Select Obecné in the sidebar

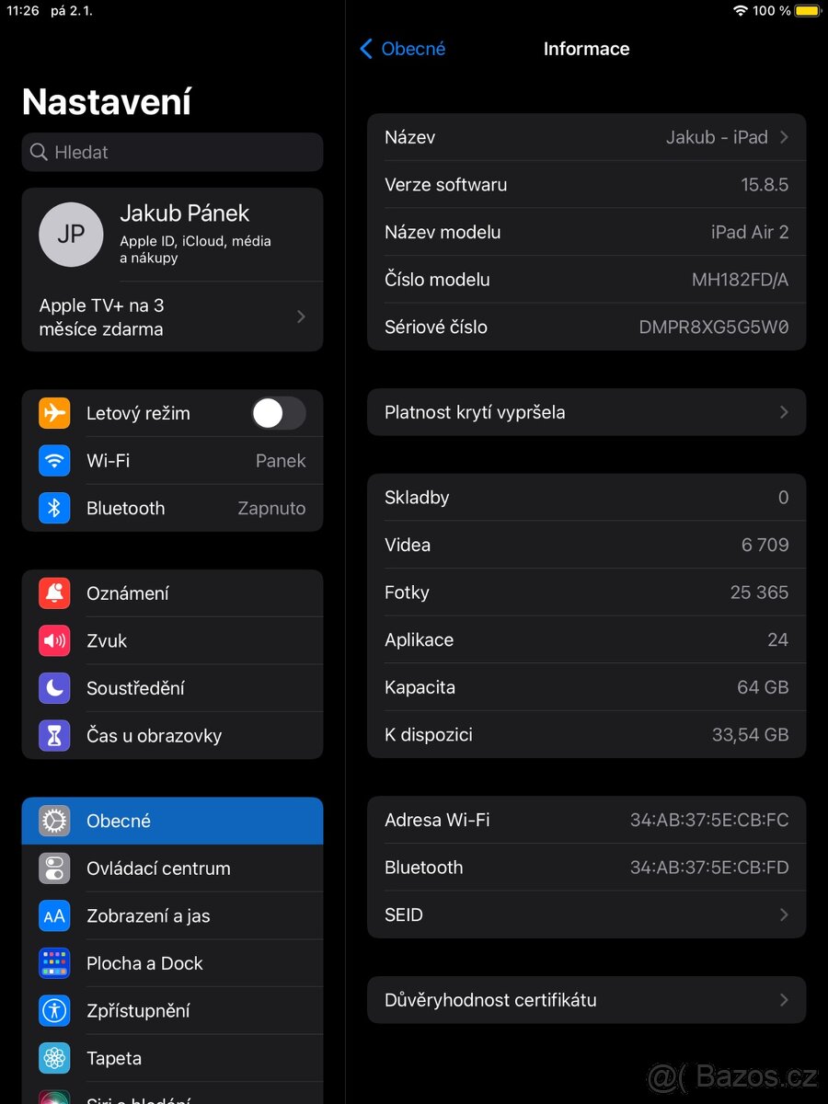tap(171, 821)
